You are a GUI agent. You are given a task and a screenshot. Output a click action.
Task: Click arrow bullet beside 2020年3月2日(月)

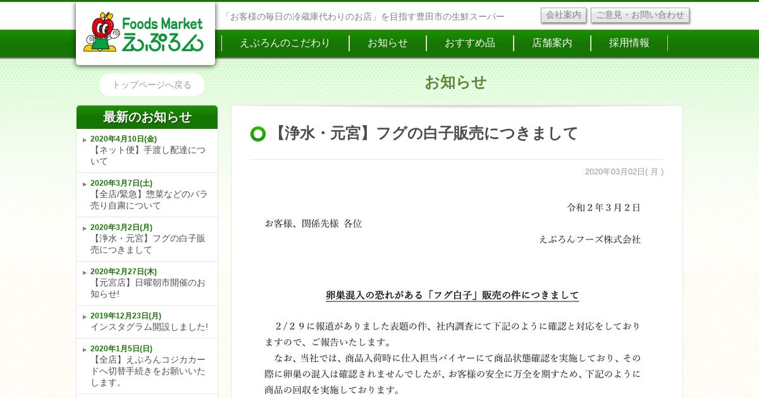tap(85, 228)
